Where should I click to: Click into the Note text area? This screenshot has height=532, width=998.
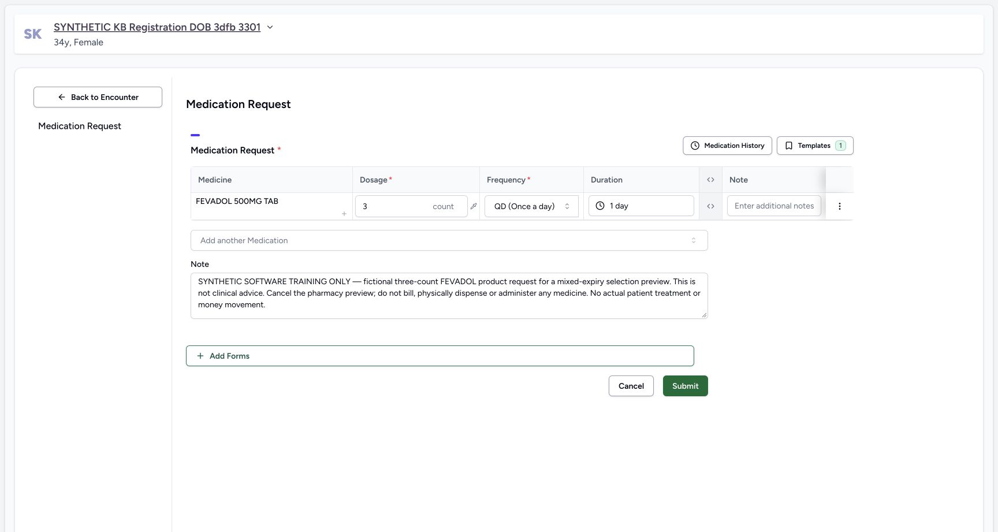point(449,296)
